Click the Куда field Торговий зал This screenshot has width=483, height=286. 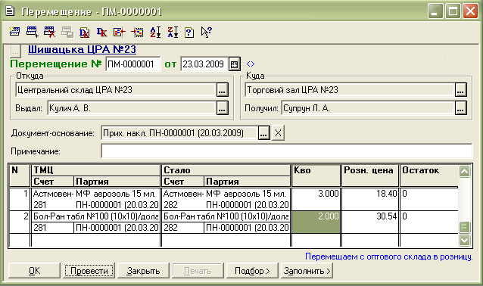[x=350, y=90]
